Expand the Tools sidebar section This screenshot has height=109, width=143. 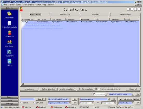(9, 100)
